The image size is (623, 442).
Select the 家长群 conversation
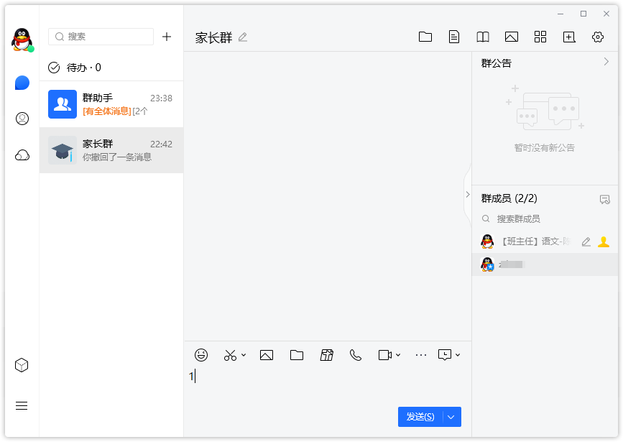[x=111, y=149]
